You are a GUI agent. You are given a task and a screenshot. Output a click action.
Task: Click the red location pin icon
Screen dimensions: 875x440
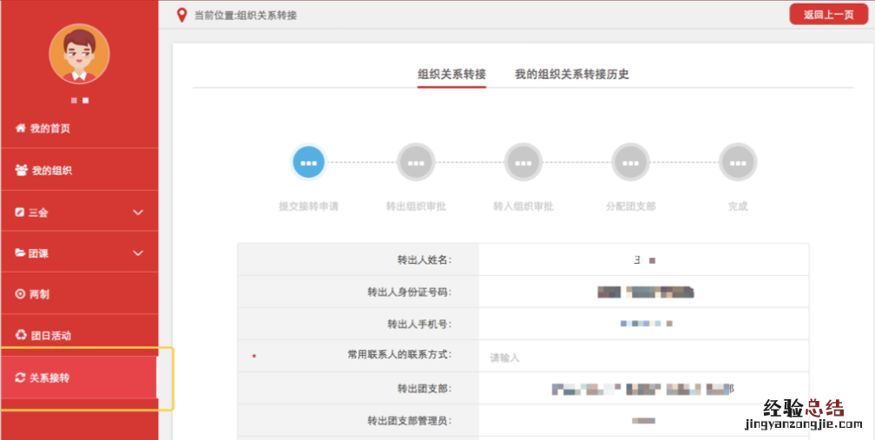coord(181,15)
